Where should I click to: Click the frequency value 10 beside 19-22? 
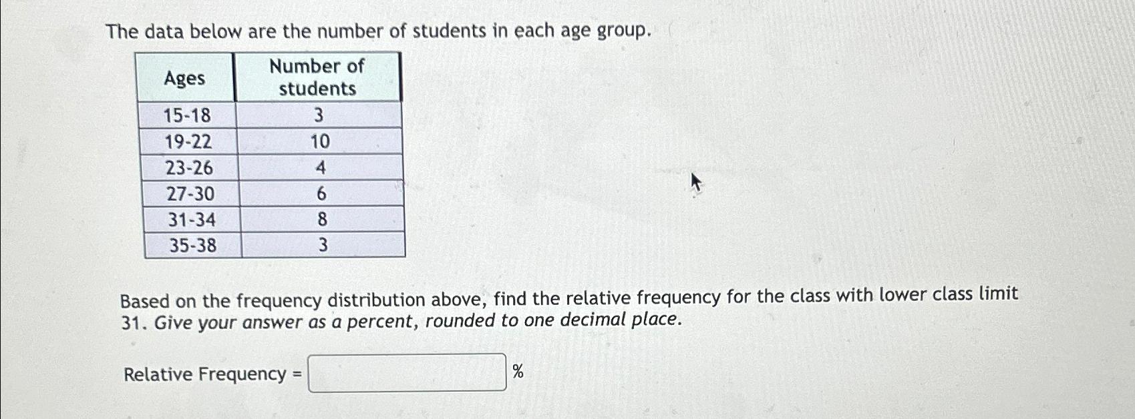click(x=320, y=142)
